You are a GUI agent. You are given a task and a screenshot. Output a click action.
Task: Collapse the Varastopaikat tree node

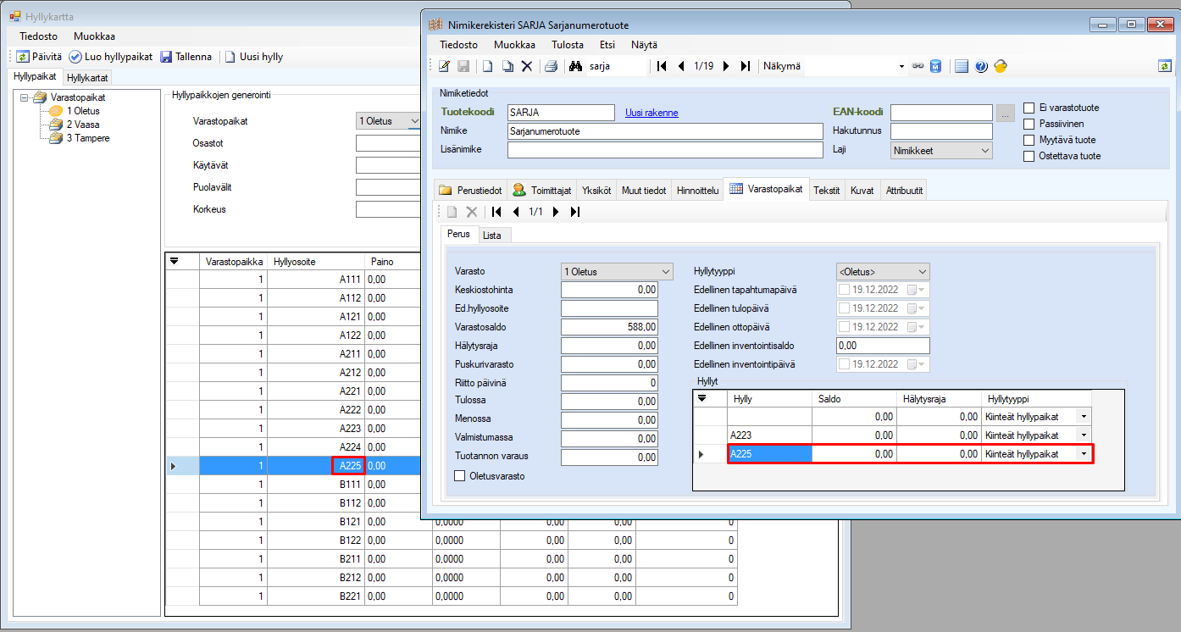25,97
